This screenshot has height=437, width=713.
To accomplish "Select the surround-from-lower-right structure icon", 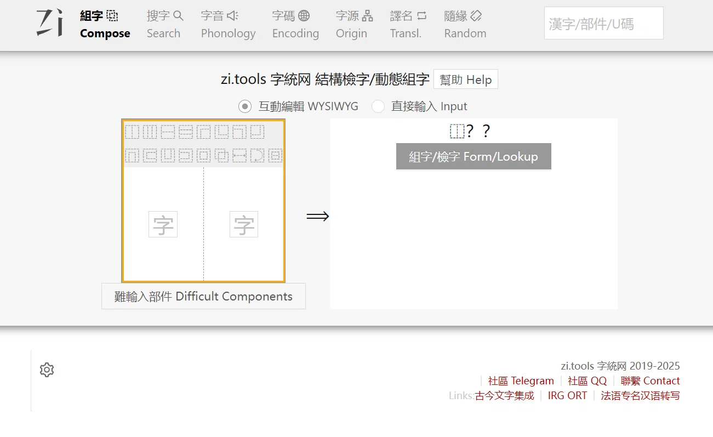I will click(258, 132).
